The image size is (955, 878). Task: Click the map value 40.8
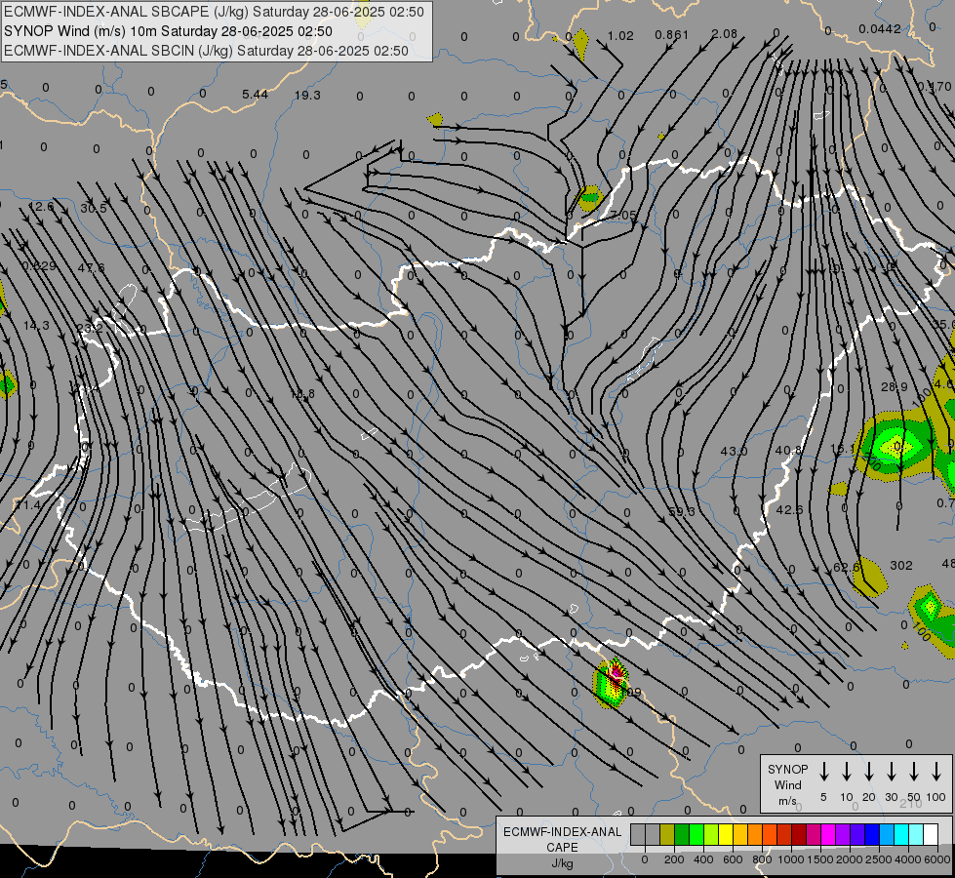pyautogui.click(x=788, y=451)
